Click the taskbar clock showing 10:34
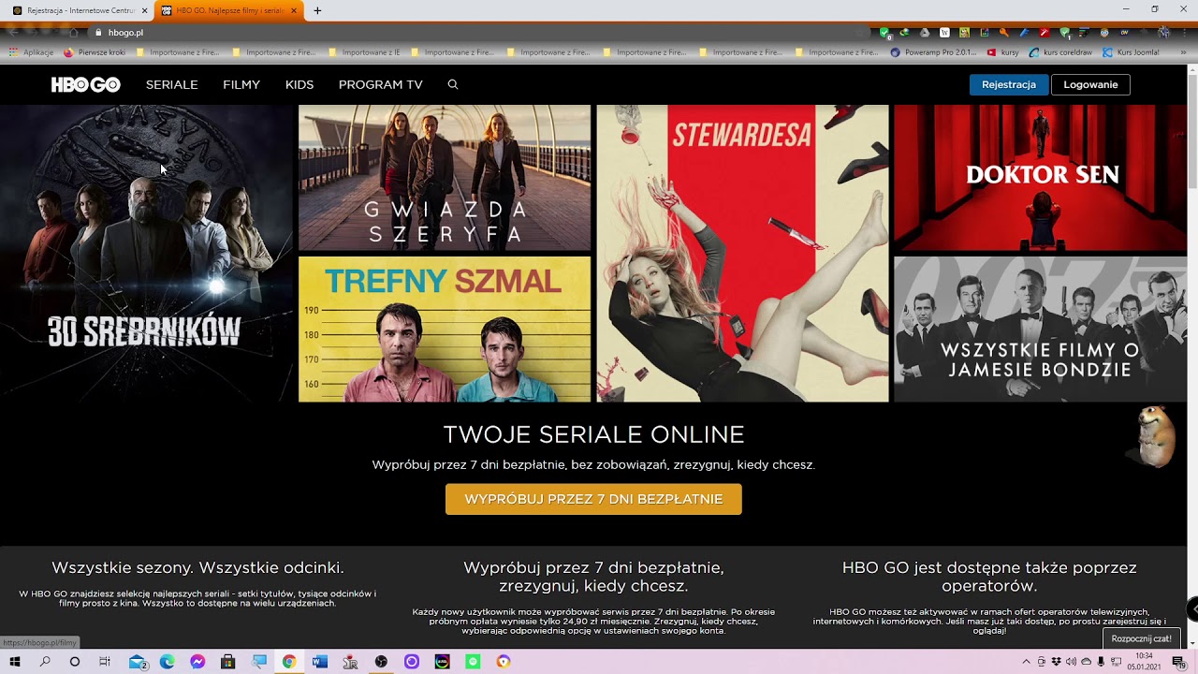The image size is (1198, 674). click(1144, 662)
